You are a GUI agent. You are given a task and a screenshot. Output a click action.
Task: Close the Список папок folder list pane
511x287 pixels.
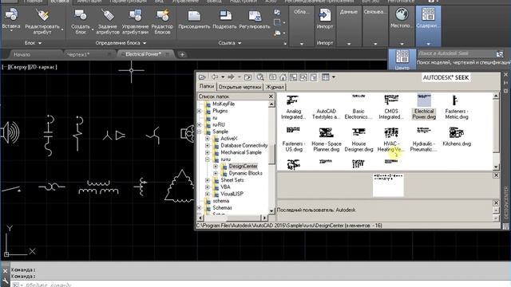271,96
